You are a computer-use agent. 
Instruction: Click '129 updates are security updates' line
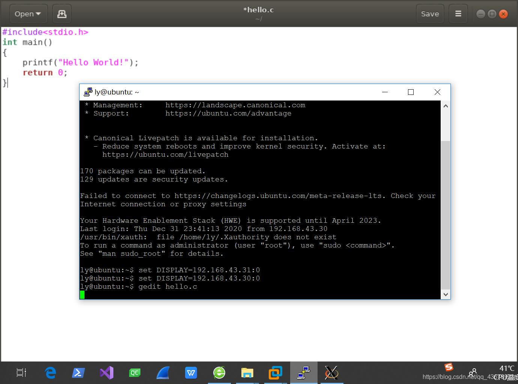[x=154, y=179]
